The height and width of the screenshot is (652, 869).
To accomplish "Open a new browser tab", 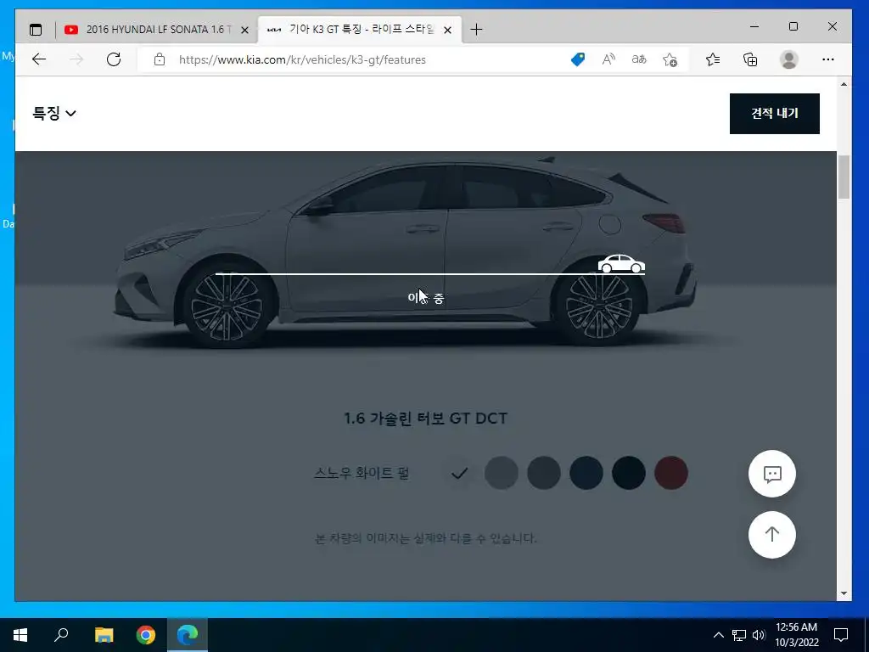I will [476, 30].
